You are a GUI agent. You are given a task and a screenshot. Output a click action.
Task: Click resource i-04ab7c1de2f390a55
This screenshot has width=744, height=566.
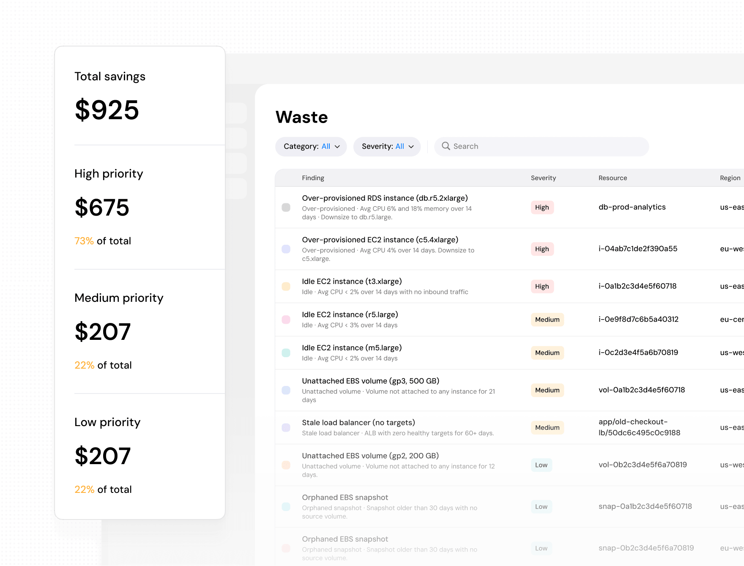[x=638, y=249]
